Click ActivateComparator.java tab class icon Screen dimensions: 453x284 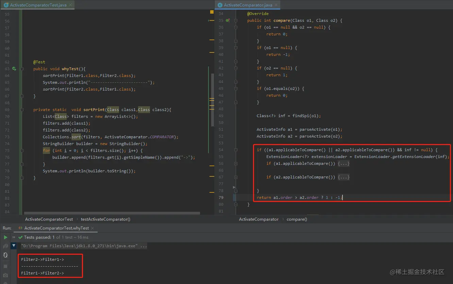[x=220, y=5]
